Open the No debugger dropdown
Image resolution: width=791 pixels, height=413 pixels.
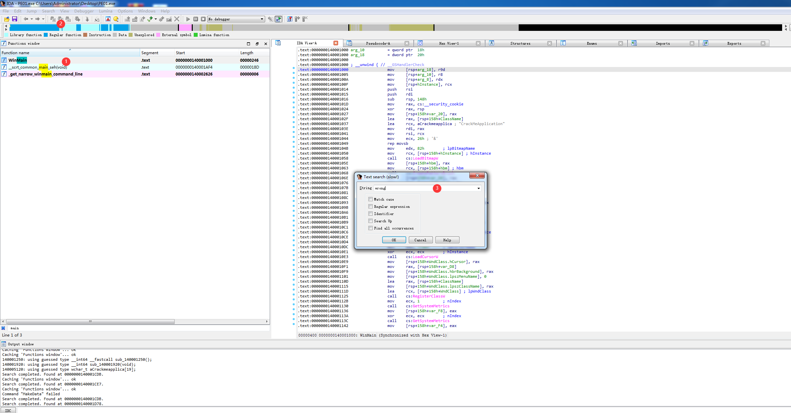tap(262, 19)
